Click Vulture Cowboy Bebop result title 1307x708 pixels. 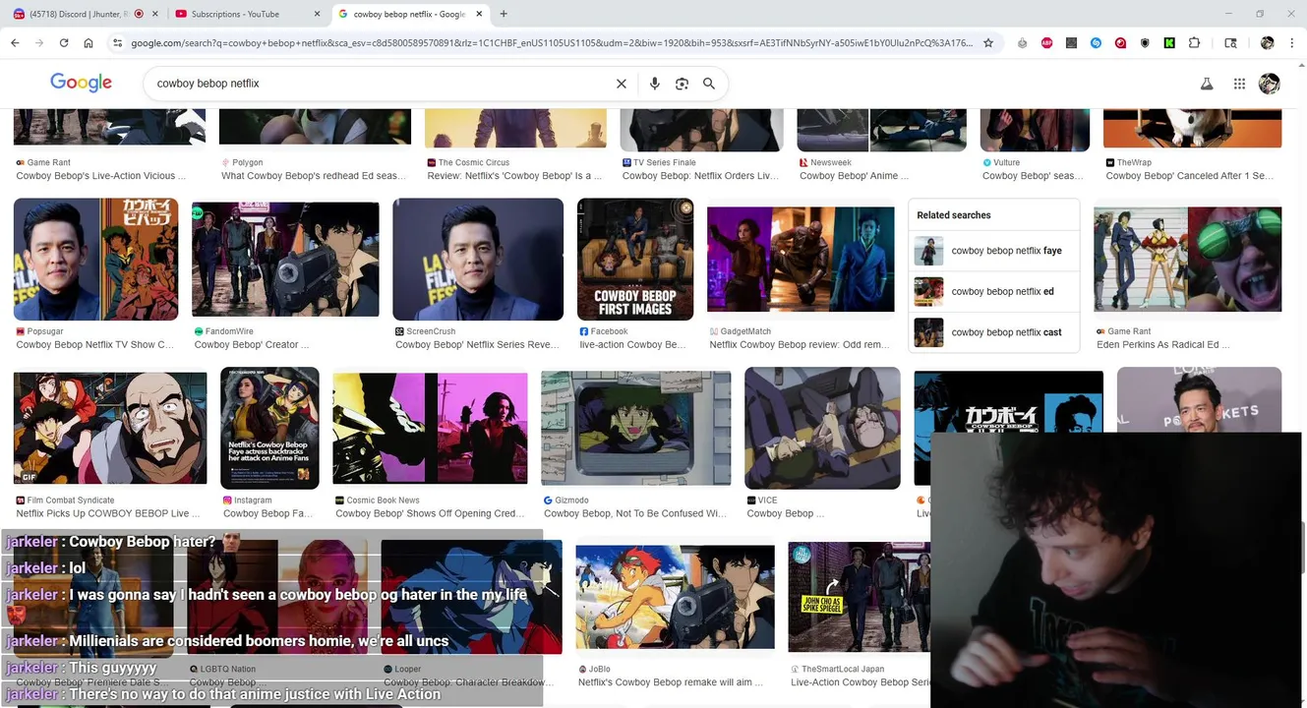(x=1033, y=176)
